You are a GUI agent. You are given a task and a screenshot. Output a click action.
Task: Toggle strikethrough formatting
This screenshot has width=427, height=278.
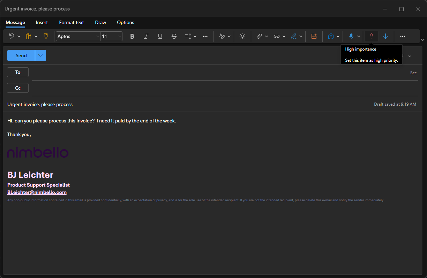(x=174, y=36)
